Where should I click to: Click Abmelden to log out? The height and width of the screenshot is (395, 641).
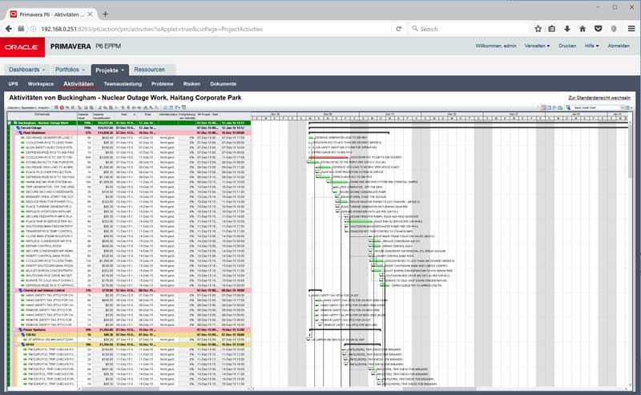(x=619, y=46)
